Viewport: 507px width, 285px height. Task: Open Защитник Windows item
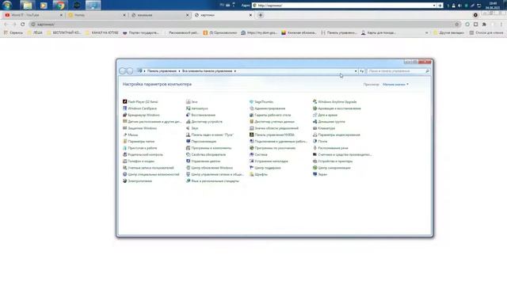coord(139,128)
